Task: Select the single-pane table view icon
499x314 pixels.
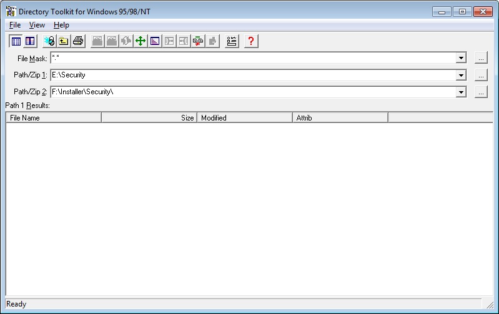Action: [x=16, y=41]
